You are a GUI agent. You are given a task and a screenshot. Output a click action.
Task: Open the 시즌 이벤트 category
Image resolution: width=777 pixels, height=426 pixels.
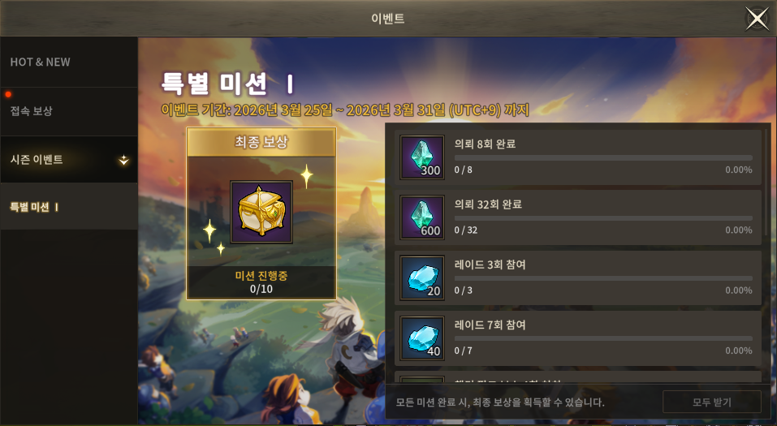69,160
